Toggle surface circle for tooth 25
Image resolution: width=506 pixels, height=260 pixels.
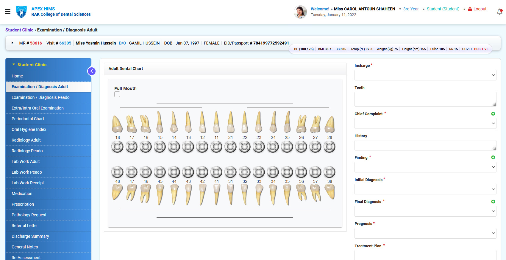pyautogui.click(x=287, y=147)
